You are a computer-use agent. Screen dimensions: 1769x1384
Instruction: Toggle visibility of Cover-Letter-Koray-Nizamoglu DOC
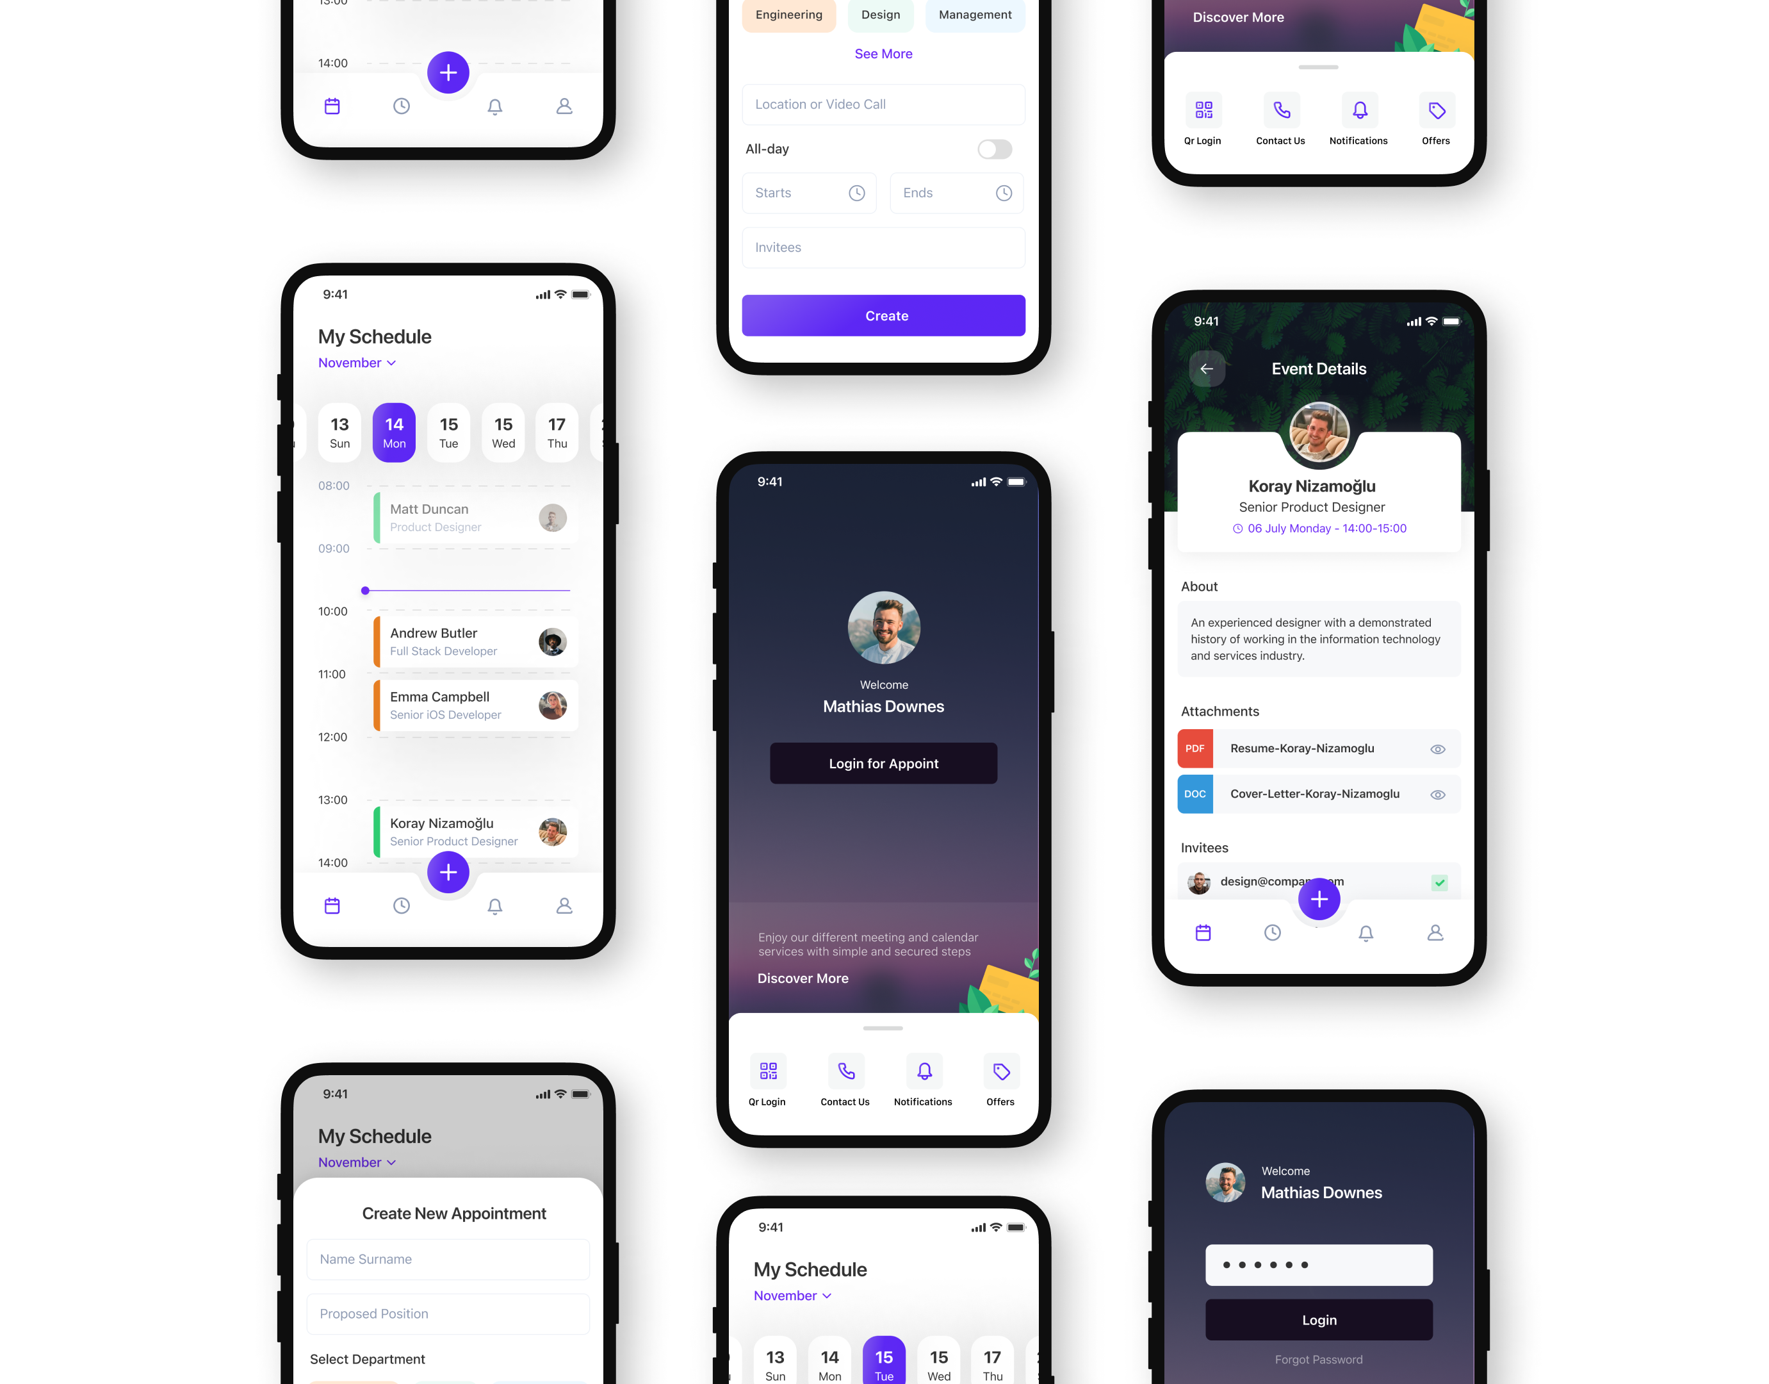(x=1439, y=793)
